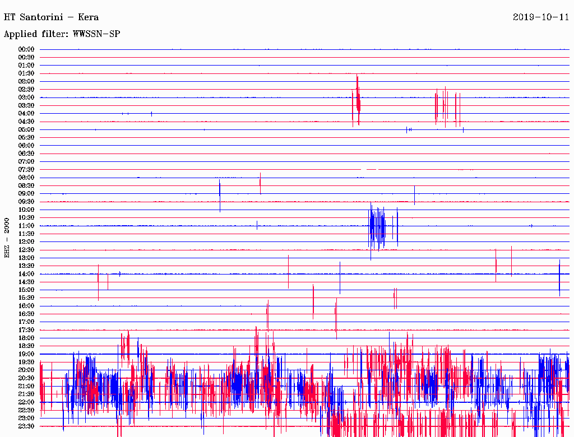Image resolution: width=574 pixels, height=437 pixels.
Task: Click the 01:30 time label
Action: (x=26, y=73)
